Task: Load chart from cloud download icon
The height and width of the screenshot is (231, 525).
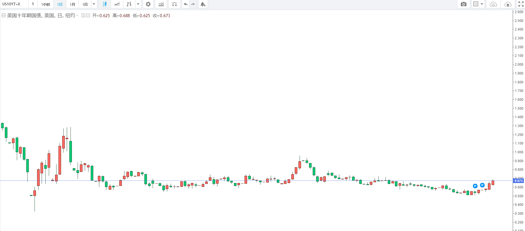Action: [x=493, y=4]
